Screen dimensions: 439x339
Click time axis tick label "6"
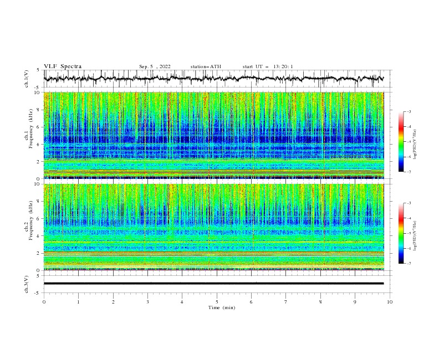251,302
